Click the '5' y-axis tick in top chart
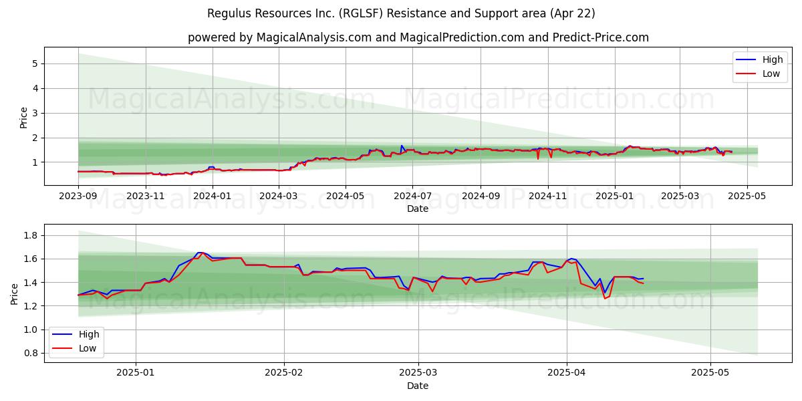Screen dimensions: 802x401 click(33, 64)
